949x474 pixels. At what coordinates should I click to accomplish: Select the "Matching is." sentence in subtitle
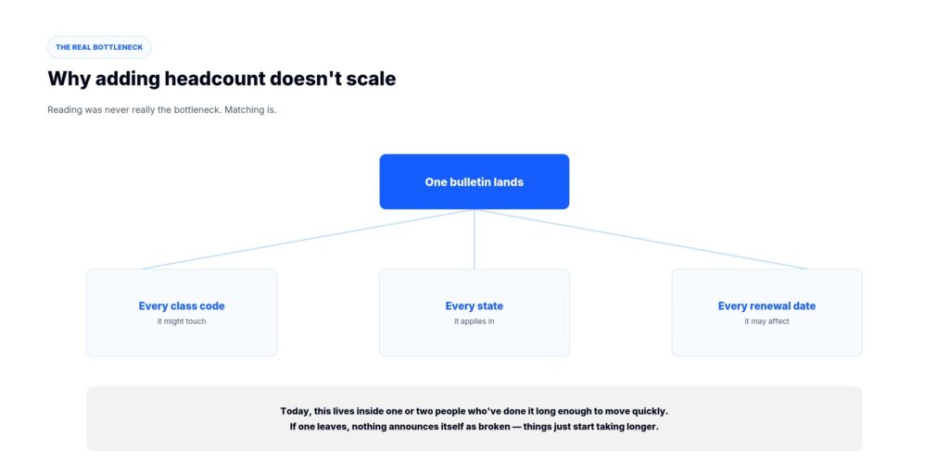250,111
